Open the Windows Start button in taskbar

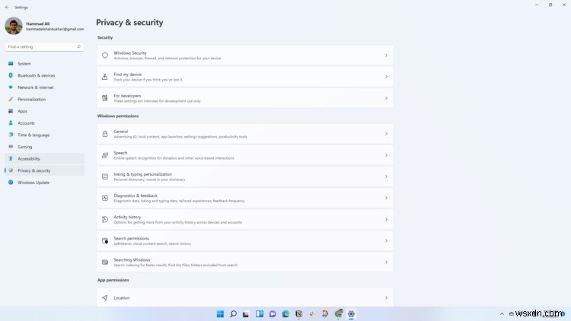pyautogui.click(x=220, y=313)
